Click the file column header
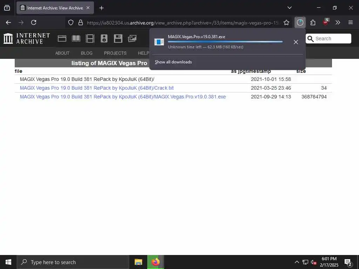Viewport: 359px width, 269px height. (x=19, y=71)
